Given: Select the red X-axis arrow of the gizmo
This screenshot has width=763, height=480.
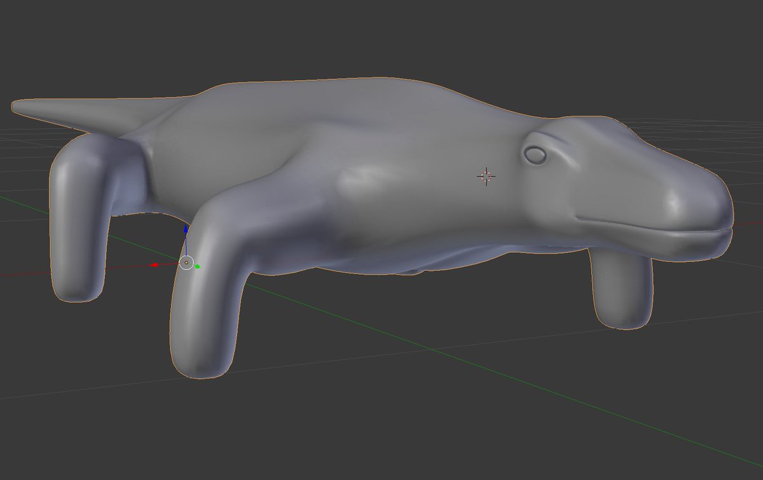Looking at the screenshot, I should point(154,265).
